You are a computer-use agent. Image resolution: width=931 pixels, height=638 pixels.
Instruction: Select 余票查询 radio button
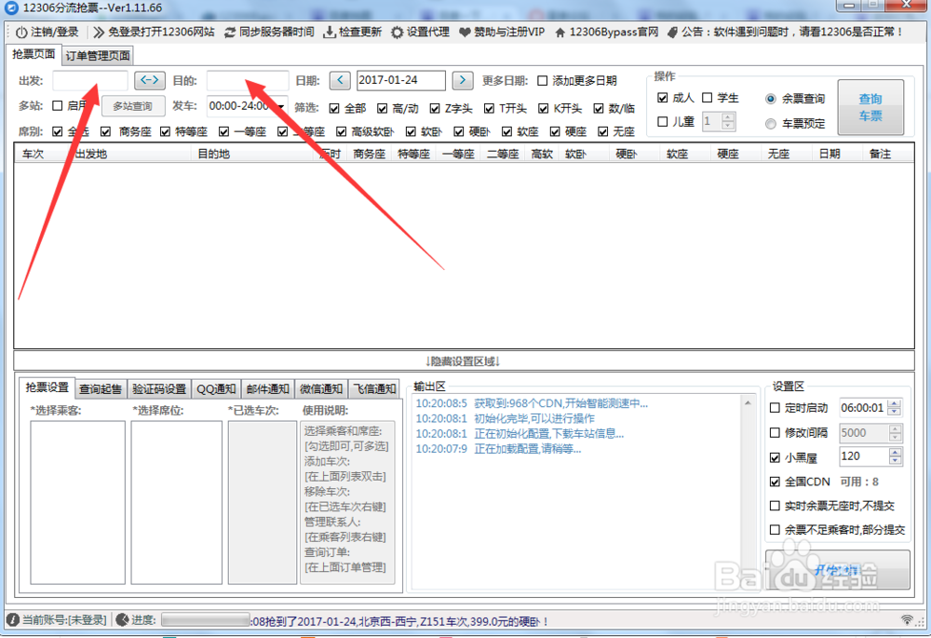click(x=771, y=99)
